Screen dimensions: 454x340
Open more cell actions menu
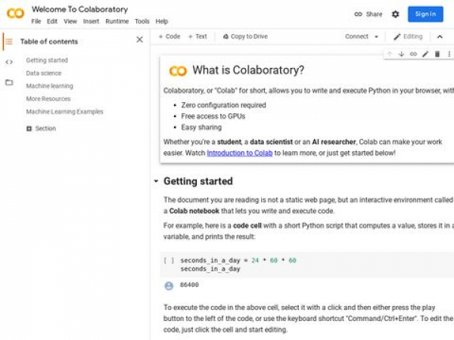(x=449, y=54)
